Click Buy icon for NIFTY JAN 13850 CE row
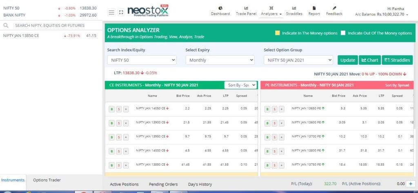 (112, 165)
